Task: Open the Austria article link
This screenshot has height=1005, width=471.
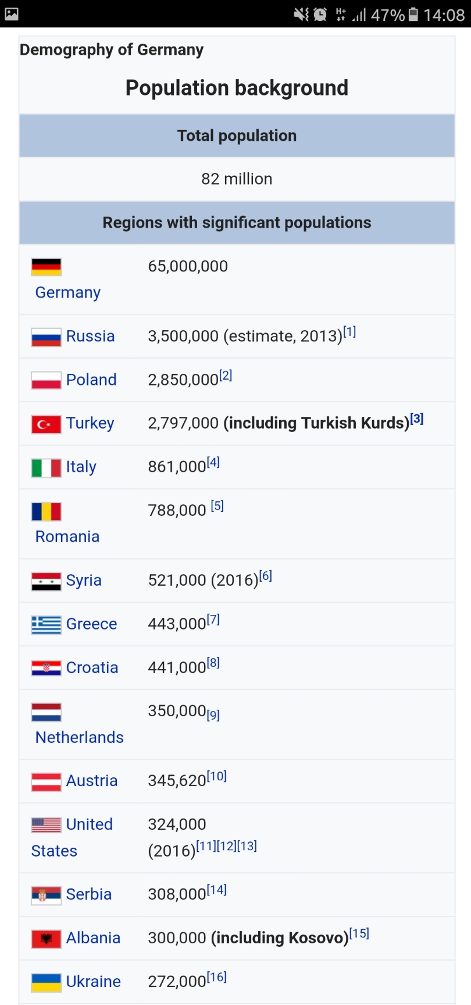Action: [92, 780]
